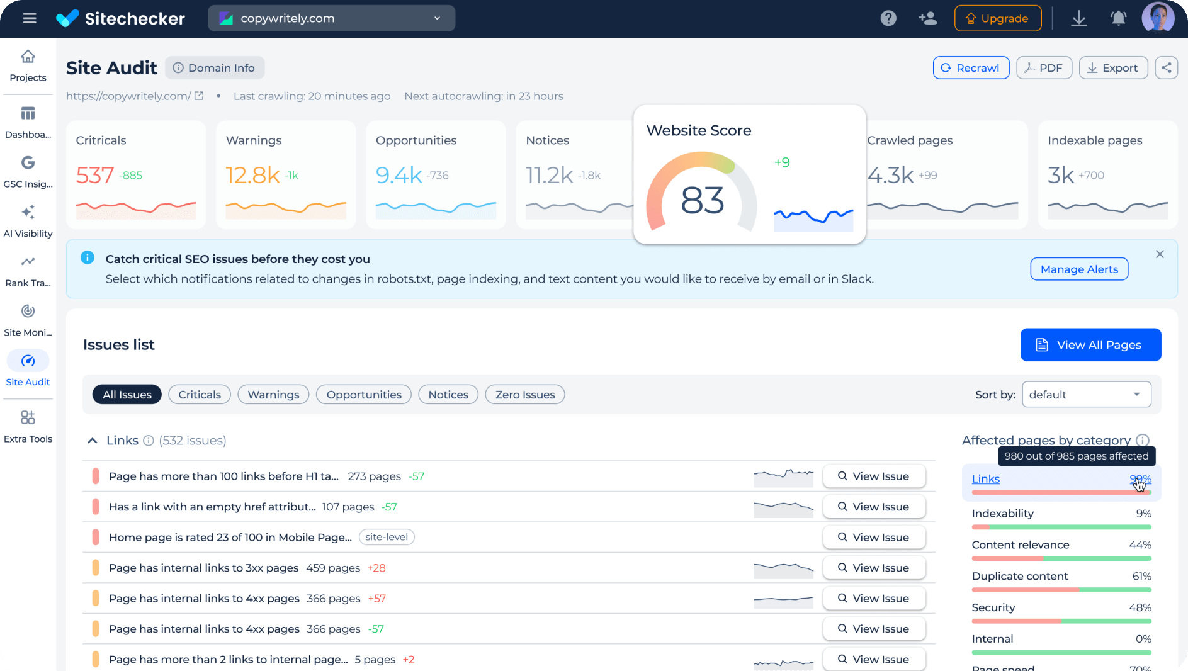Open Site Monitoring in the sidebar
This screenshot has height=671, width=1188.
tap(28, 320)
